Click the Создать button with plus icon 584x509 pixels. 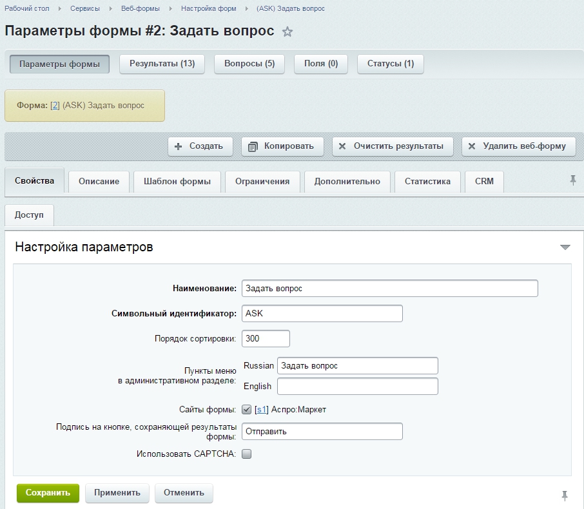[199, 146]
